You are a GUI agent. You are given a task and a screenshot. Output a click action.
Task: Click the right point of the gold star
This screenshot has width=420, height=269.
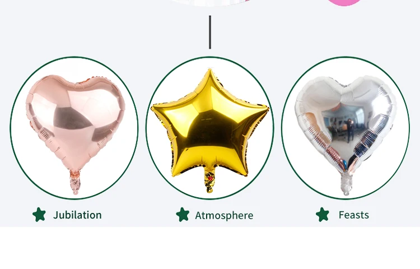pos(264,108)
